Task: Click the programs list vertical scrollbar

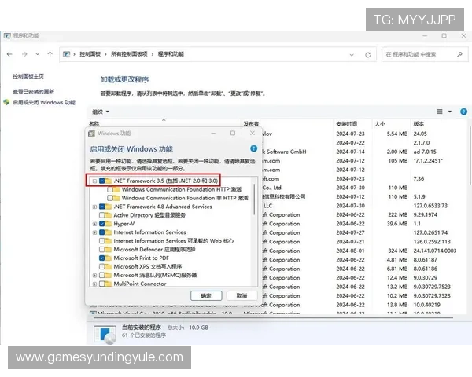Action: (x=470, y=156)
